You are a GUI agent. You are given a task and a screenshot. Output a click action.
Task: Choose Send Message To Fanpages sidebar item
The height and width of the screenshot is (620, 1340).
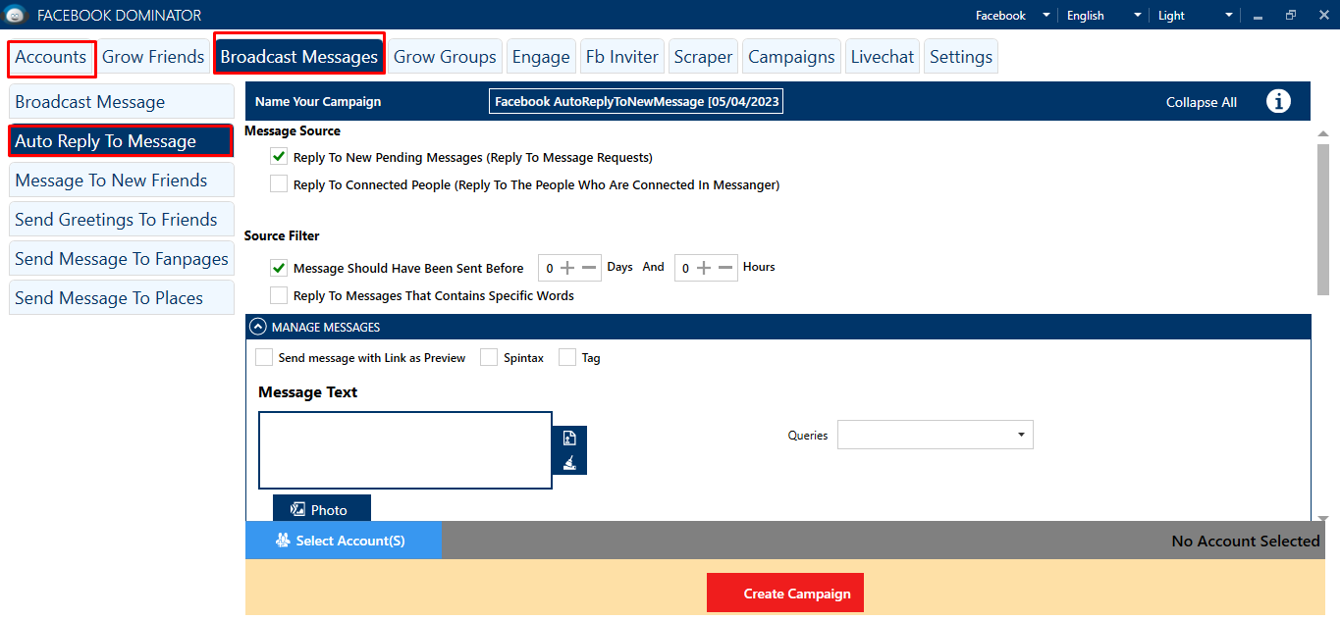click(x=122, y=259)
